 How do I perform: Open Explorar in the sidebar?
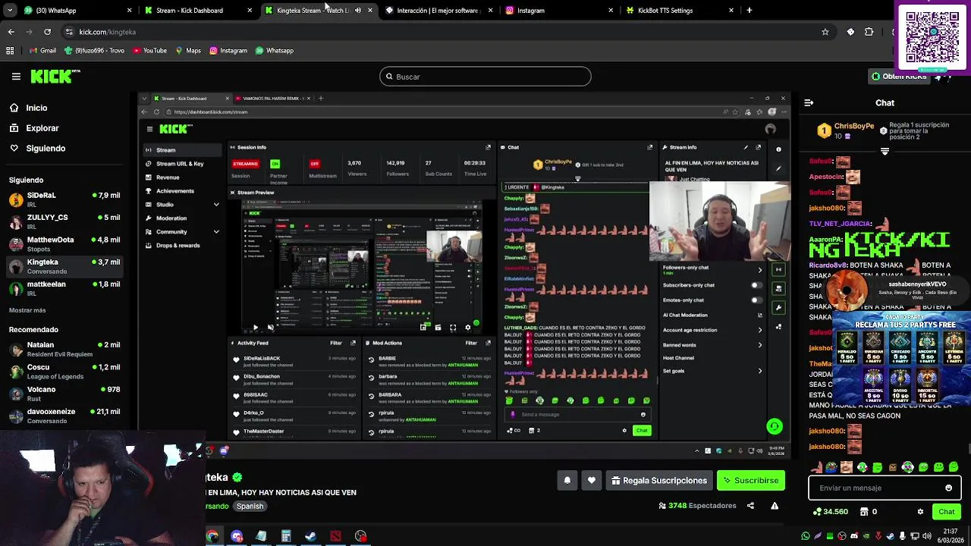click(x=42, y=128)
